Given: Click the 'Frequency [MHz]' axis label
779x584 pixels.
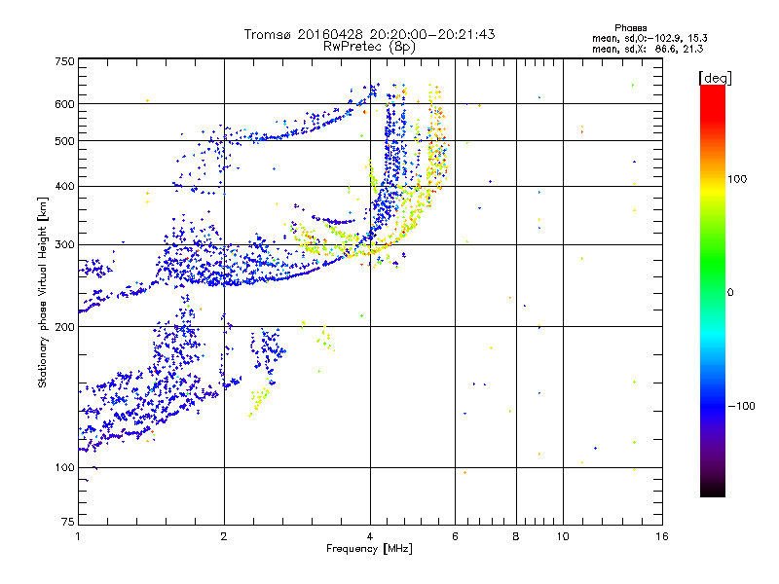Looking at the screenshot, I should click(369, 549).
